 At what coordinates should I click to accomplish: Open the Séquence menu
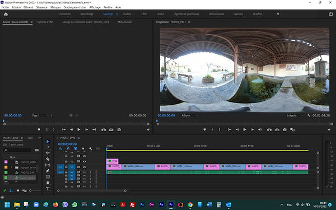(42, 7)
